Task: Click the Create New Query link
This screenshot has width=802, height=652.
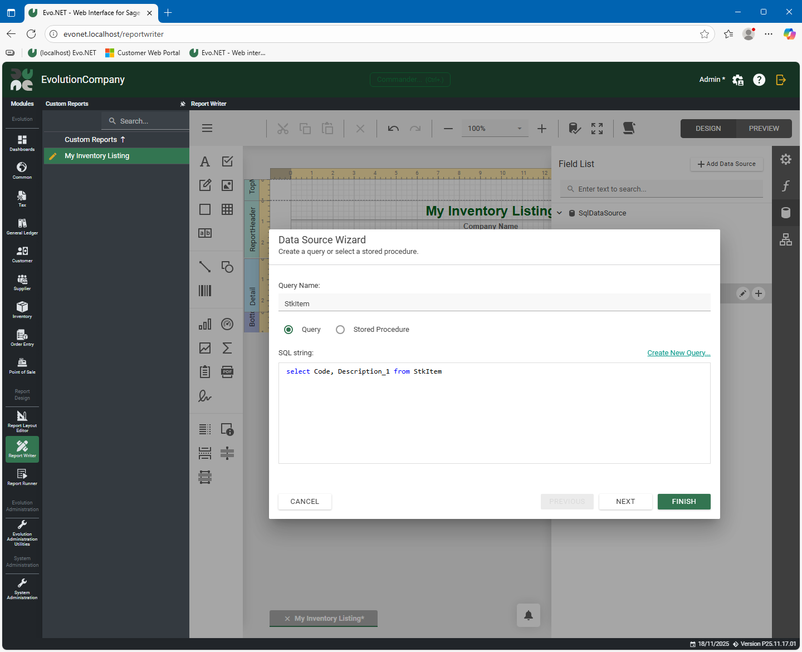Action: (678, 353)
